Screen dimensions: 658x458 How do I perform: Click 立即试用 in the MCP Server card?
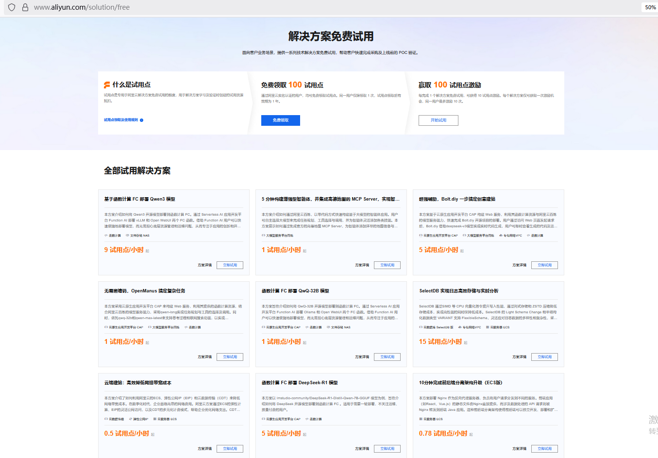[387, 265]
